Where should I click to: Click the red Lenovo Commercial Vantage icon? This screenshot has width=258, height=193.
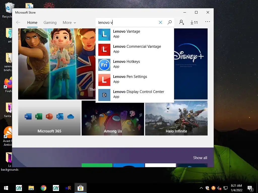(104, 50)
